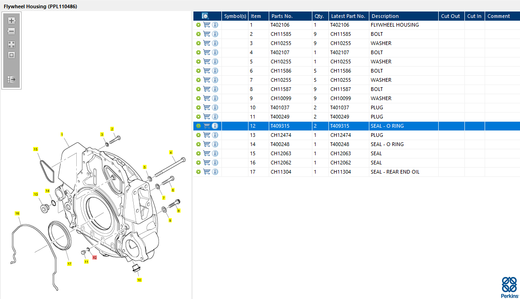Click green gear icon for item 15 SEAL
This screenshot has width=520, height=299.
(x=198, y=153)
